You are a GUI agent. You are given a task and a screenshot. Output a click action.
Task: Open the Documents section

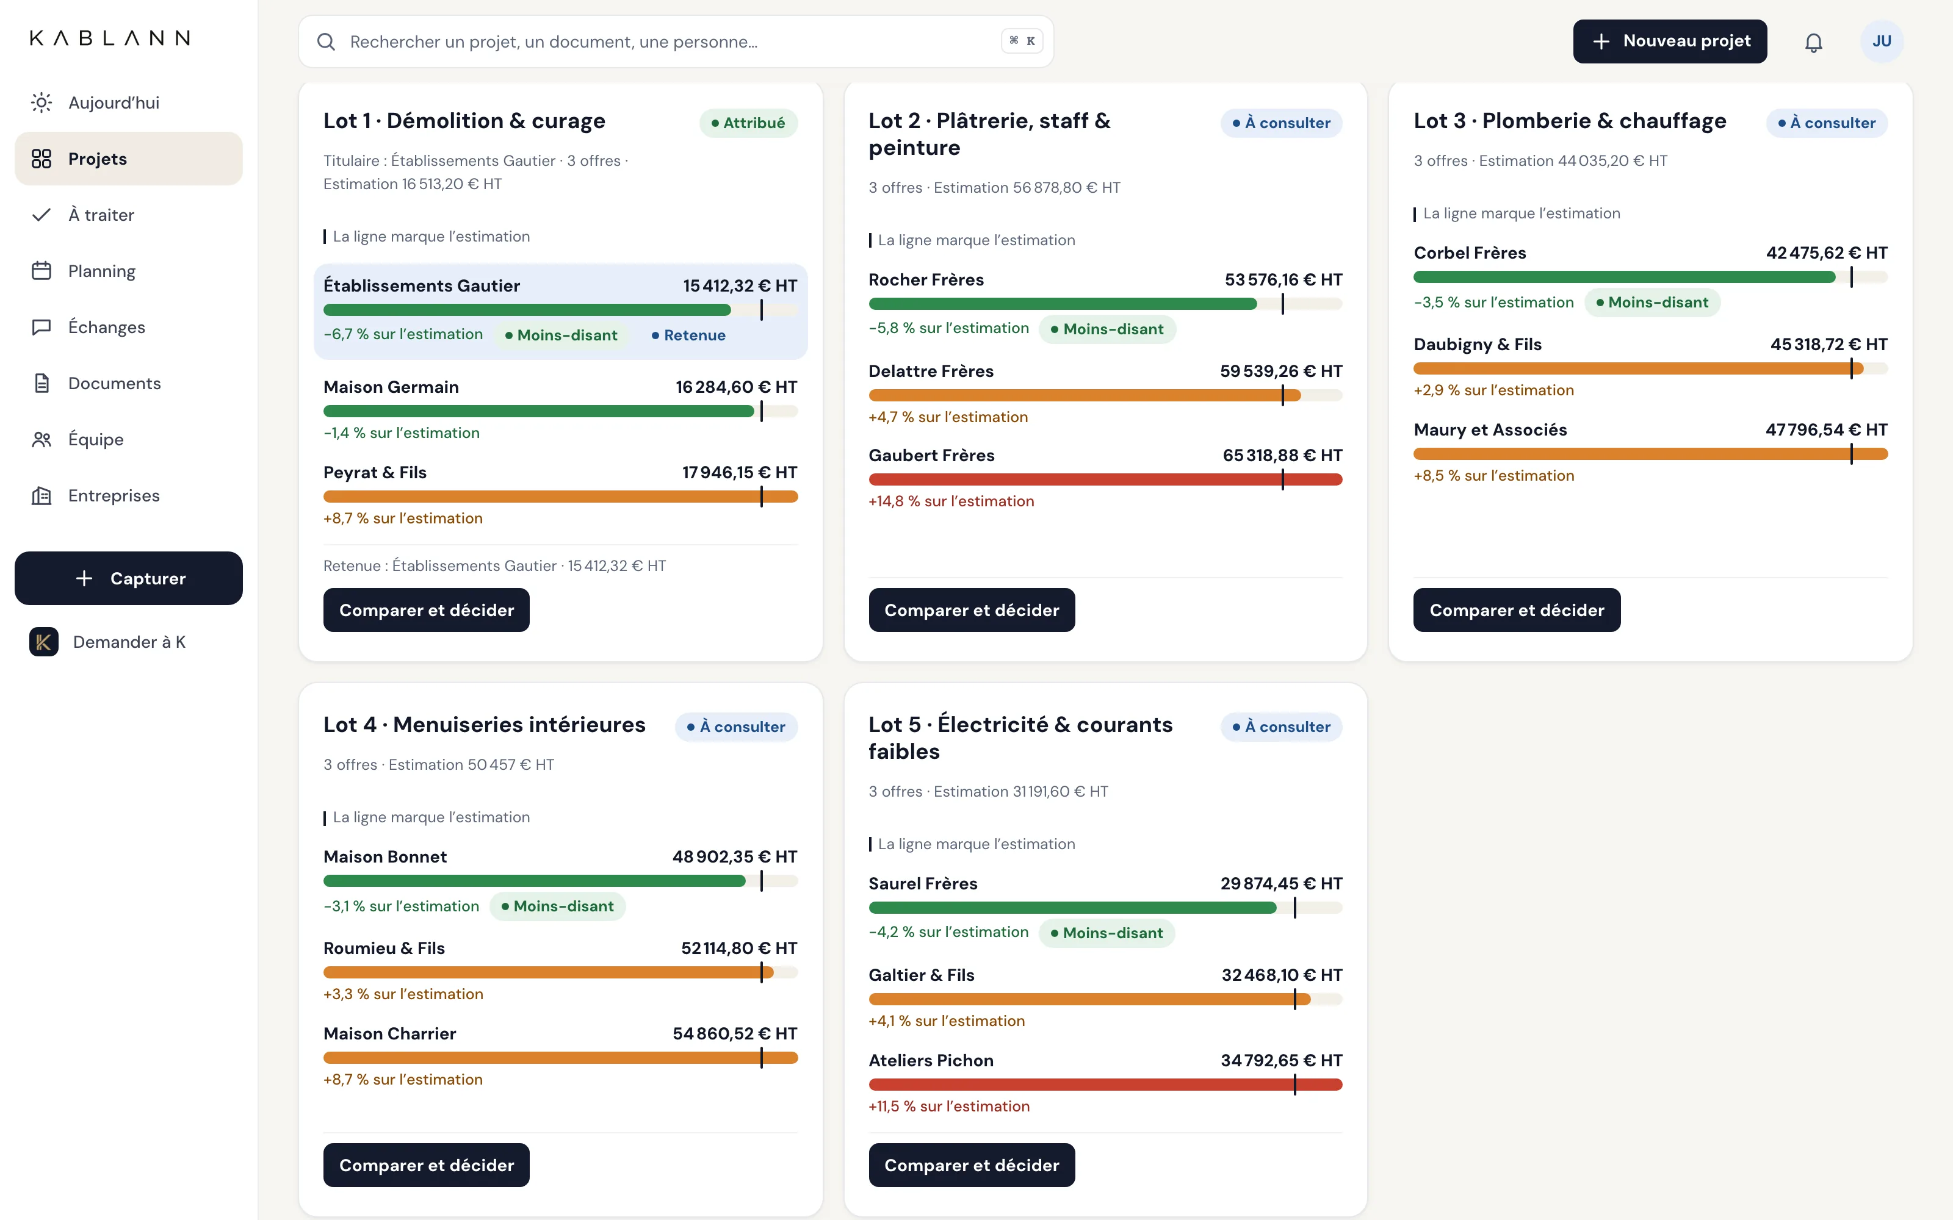pyautogui.click(x=128, y=383)
